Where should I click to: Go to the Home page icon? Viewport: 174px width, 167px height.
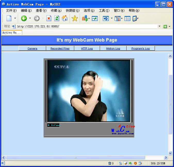click(x=65, y=18)
